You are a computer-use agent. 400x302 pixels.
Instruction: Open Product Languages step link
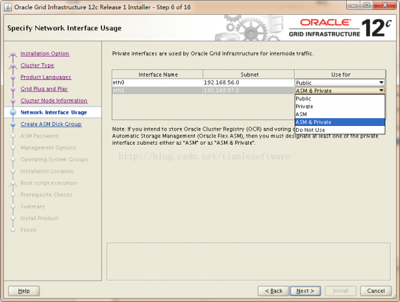45,77
